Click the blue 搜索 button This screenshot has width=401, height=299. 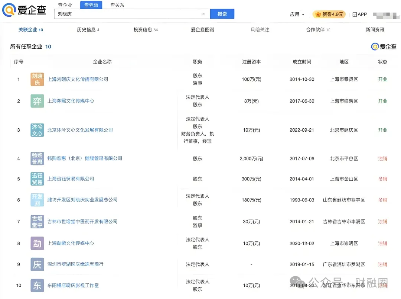click(222, 14)
